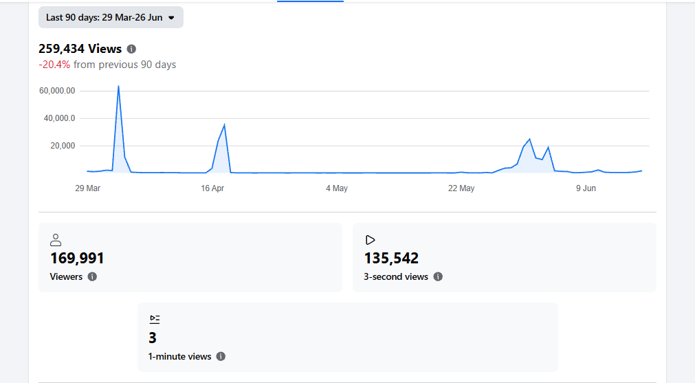
Task: Click the 259,434 Views heading
Action: point(80,49)
